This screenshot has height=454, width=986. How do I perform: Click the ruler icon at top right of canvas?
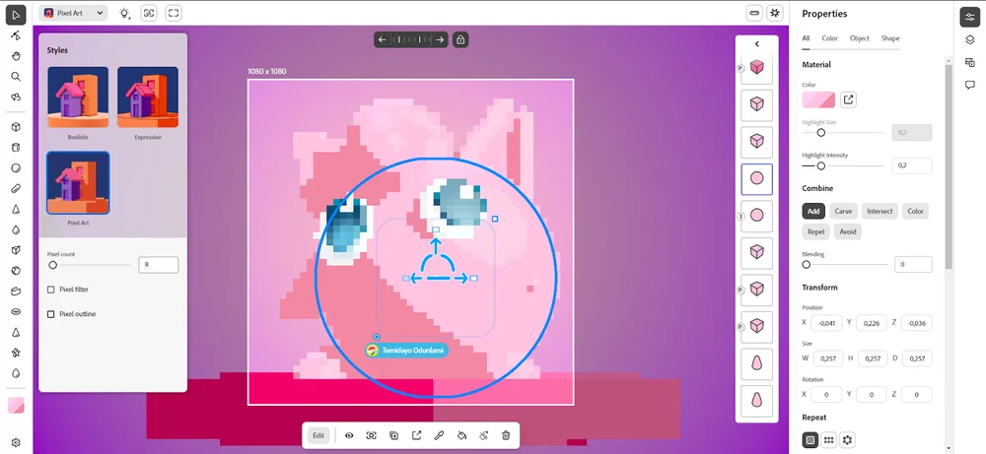[754, 13]
